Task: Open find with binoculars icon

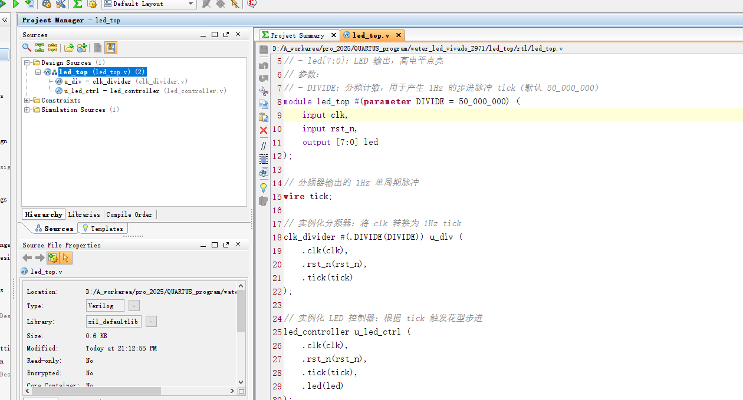Action: click(264, 172)
